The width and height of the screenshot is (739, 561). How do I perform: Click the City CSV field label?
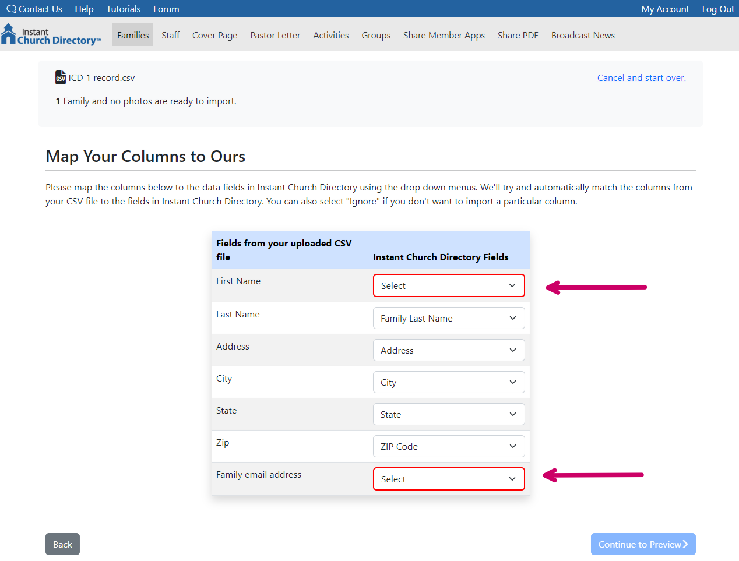(x=224, y=378)
